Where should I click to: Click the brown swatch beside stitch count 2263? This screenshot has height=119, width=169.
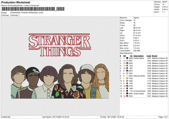pos(127,63)
